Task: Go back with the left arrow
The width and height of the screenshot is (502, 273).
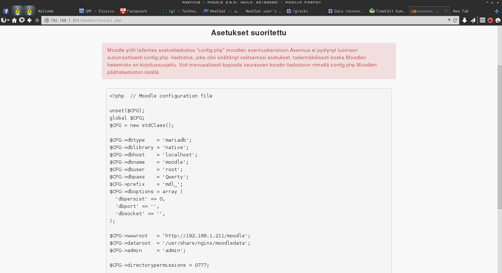Action: pos(29,20)
